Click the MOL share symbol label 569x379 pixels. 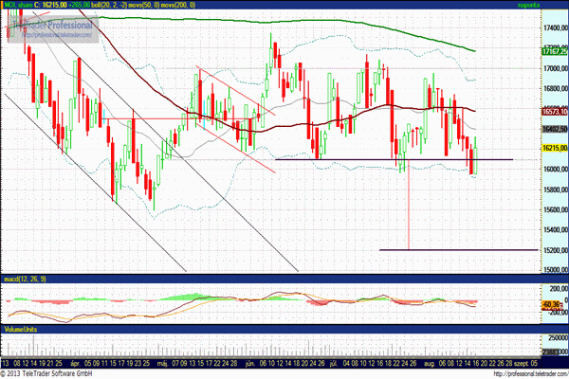tap(21, 5)
